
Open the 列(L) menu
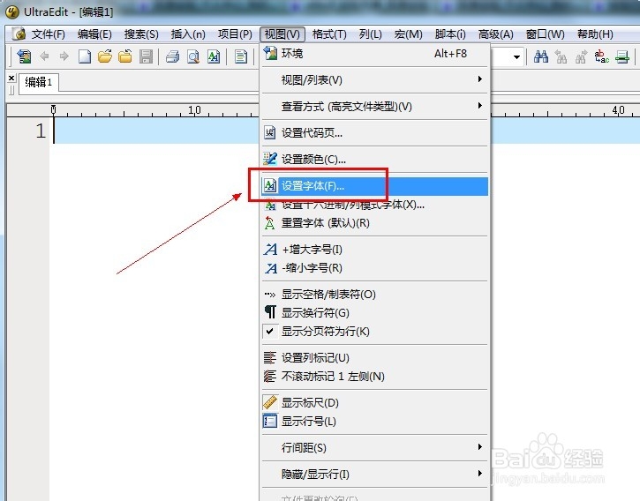click(370, 34)
